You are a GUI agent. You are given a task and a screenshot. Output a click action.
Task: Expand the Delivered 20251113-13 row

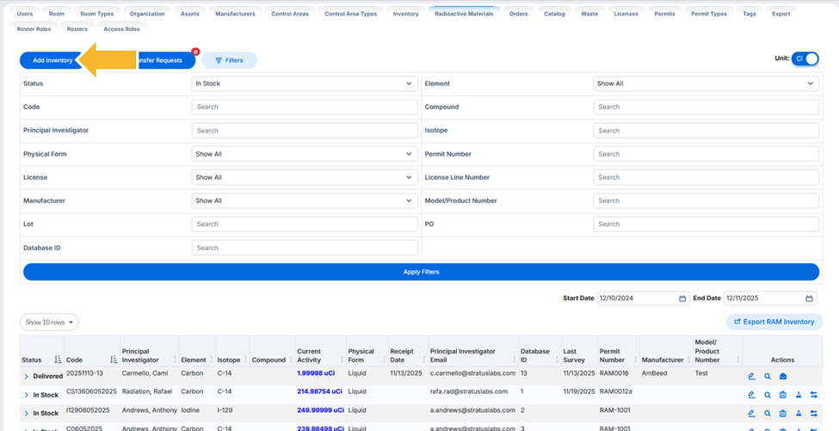26,377
